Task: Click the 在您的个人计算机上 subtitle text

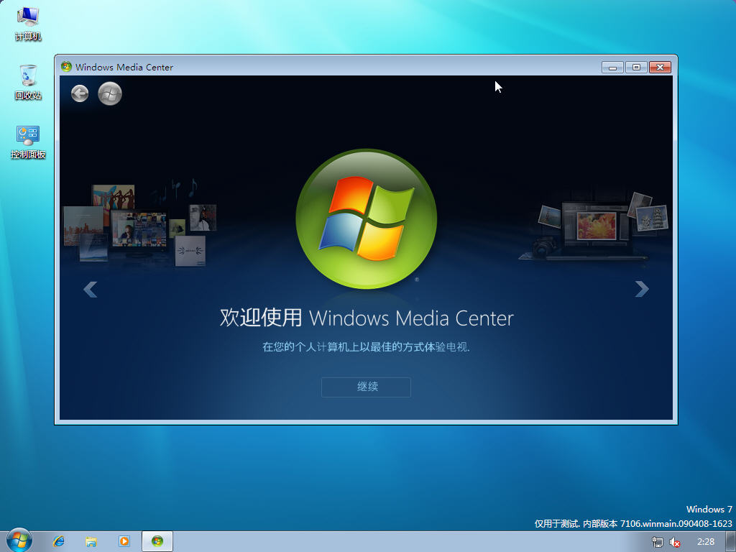Action: [366, 347]
